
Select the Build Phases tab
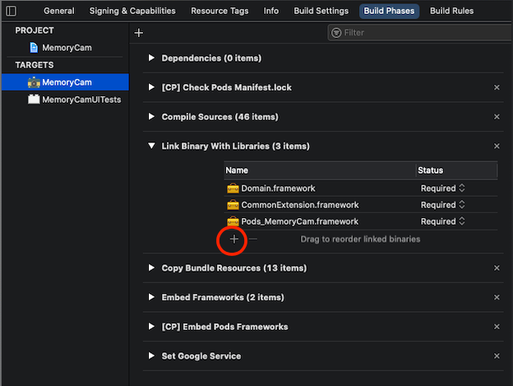tap(390, 12)
